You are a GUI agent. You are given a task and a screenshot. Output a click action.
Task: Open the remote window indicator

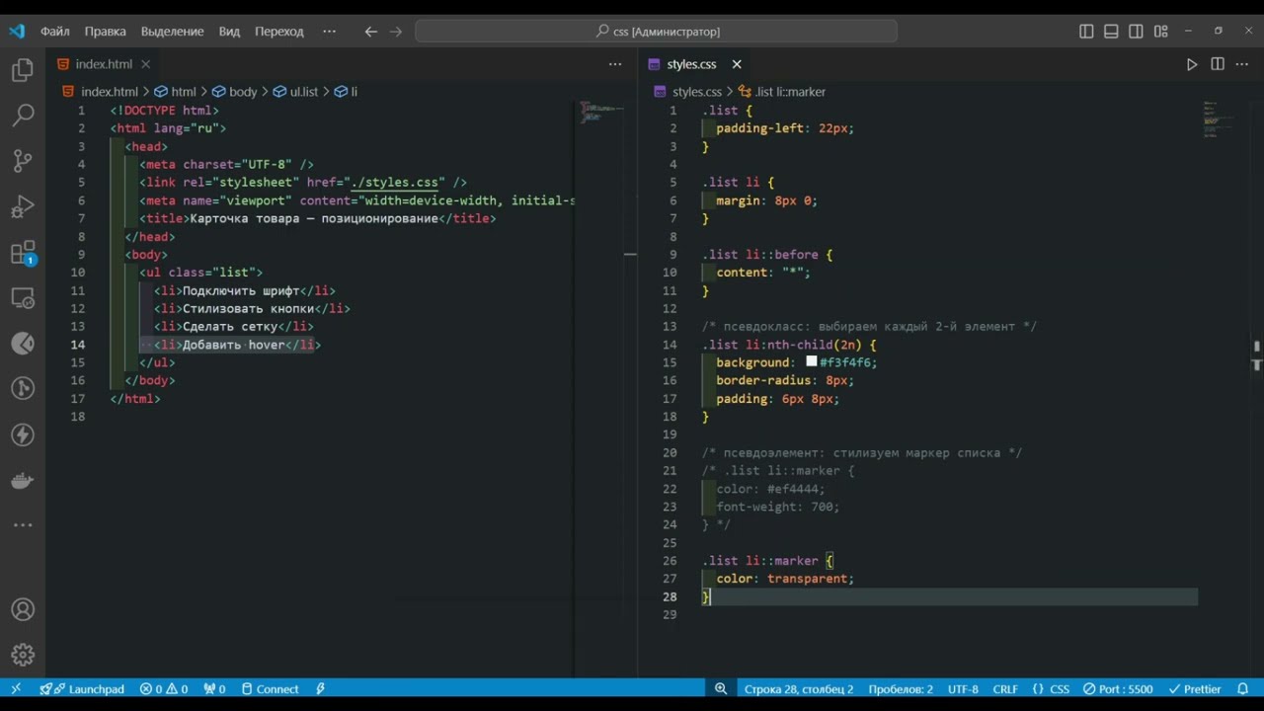pos(16,689)
